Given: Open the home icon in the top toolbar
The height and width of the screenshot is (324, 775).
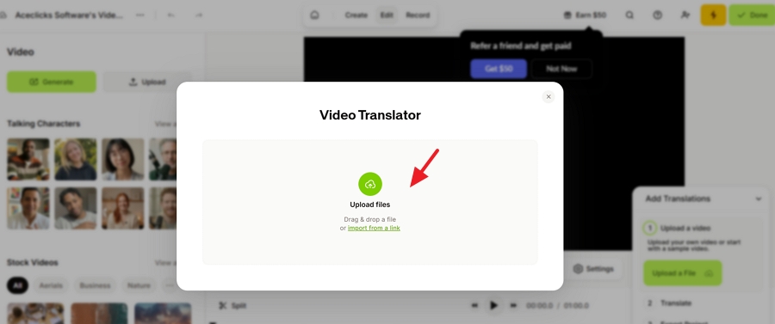Looking at the screenshot, I should point(314,15).
